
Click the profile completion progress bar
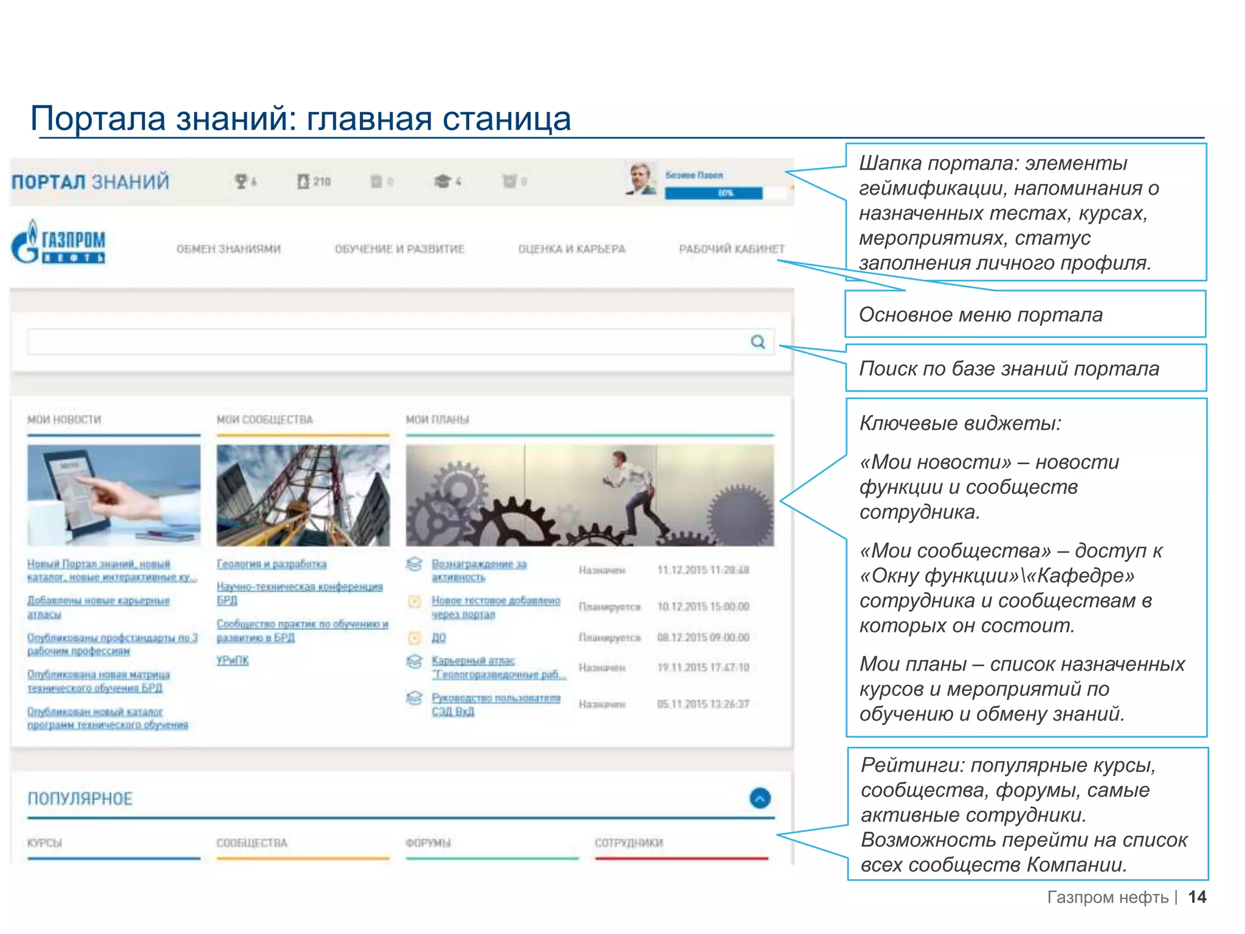pos(713,193)
